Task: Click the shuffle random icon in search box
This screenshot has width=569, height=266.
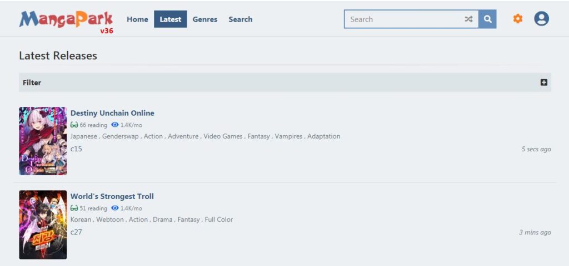Action: 468,19
